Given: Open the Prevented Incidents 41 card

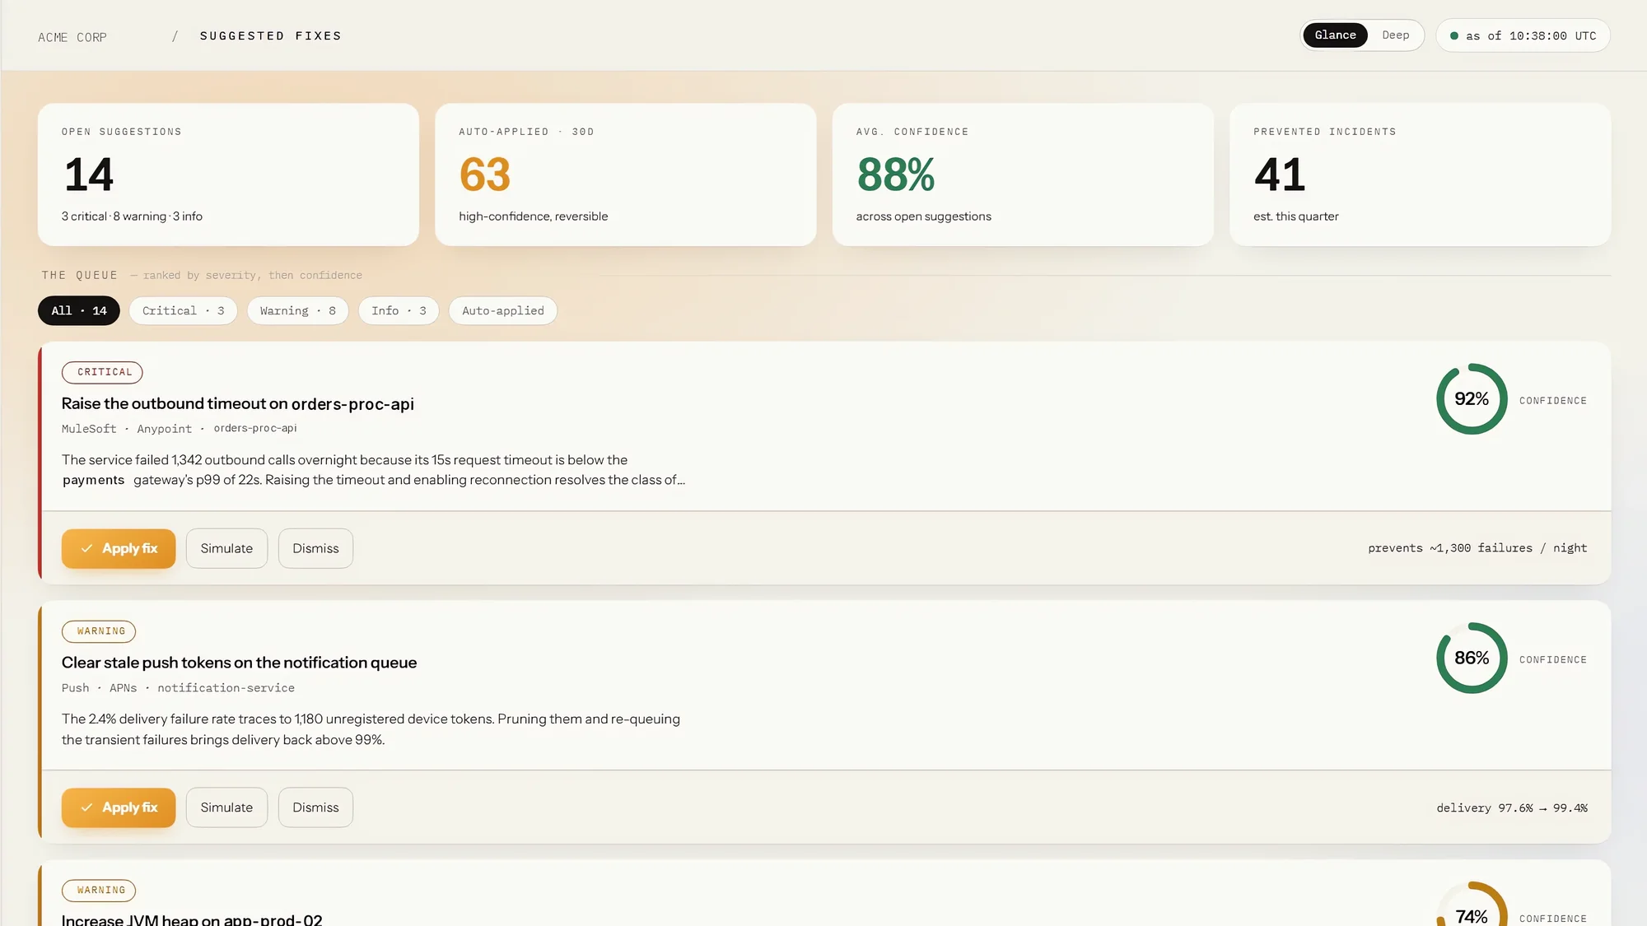Looking at the screenshot, I should (x=1421, y=174).
